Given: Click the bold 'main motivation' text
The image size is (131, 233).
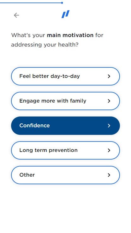Looking at the screenshot, I should click(70, 35).
